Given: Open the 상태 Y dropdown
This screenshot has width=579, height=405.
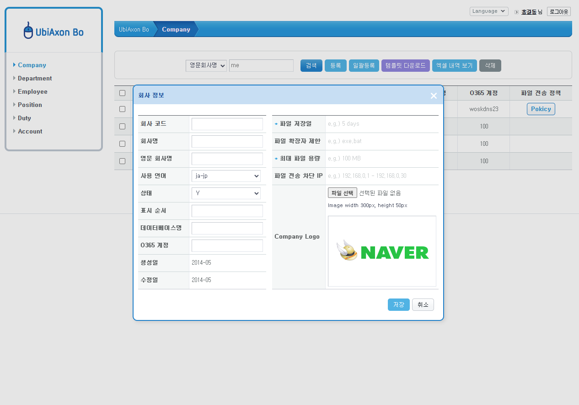Looking at the screenshot, I should (x=226, y=193).
